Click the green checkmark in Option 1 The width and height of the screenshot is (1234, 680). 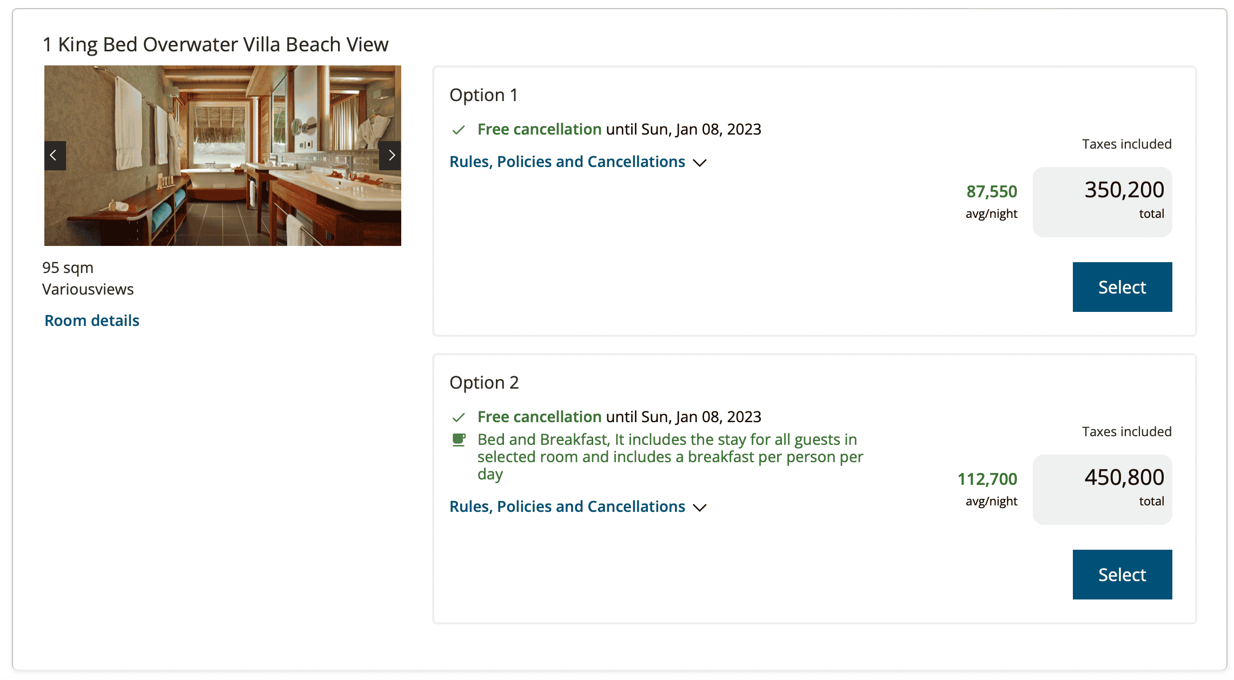(459, 130)
